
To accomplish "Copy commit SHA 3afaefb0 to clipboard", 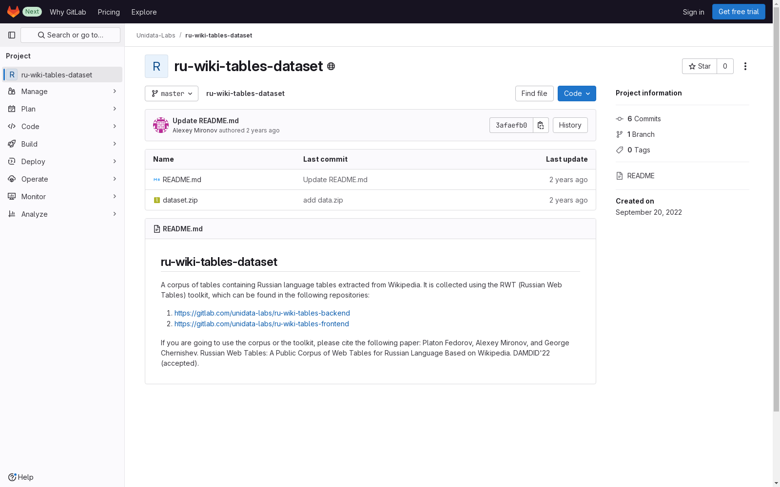I will tap(541, 125).
